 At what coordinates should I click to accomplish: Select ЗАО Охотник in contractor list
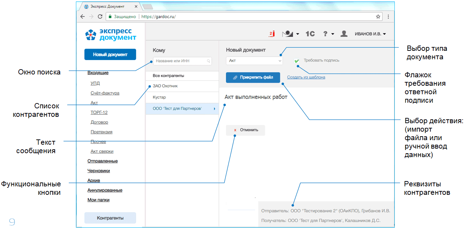[165, 86]
